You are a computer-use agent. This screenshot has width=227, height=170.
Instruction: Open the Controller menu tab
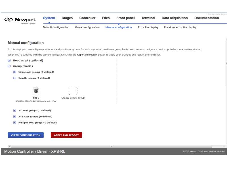click(87, 18)
